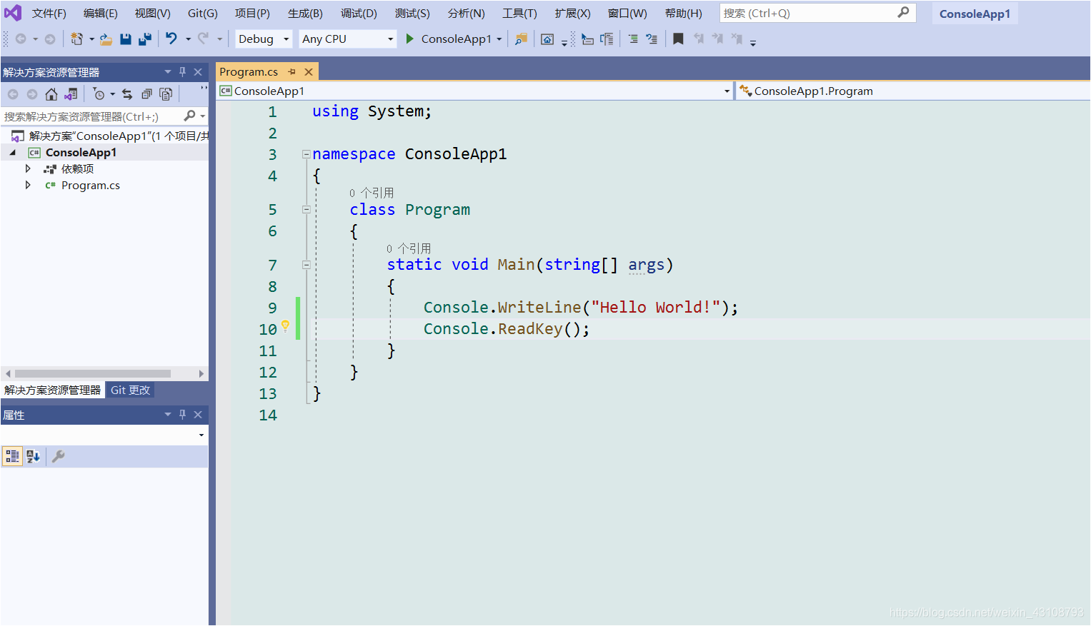
Task: Undo the last edit using the toolbar arrow
Action: click(171, 39)
